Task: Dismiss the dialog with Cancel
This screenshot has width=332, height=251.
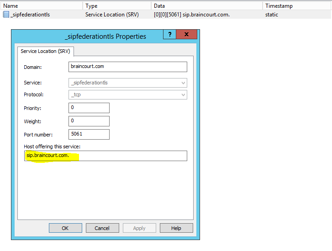Action: 102,228
